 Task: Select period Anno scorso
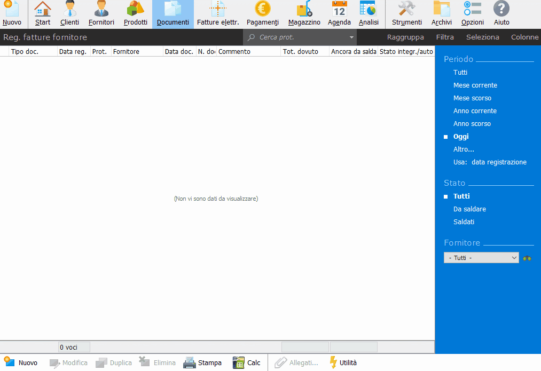(x=472, y=123)
